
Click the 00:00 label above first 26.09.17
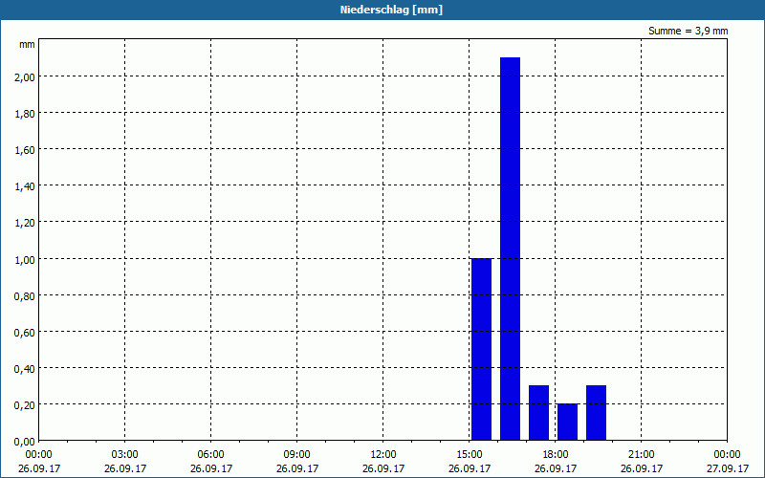pos(39,455)
